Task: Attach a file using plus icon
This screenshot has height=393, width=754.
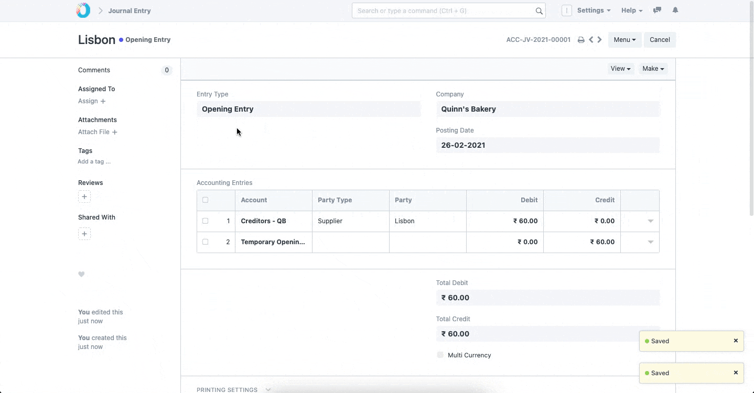Action: click(114, 132)
